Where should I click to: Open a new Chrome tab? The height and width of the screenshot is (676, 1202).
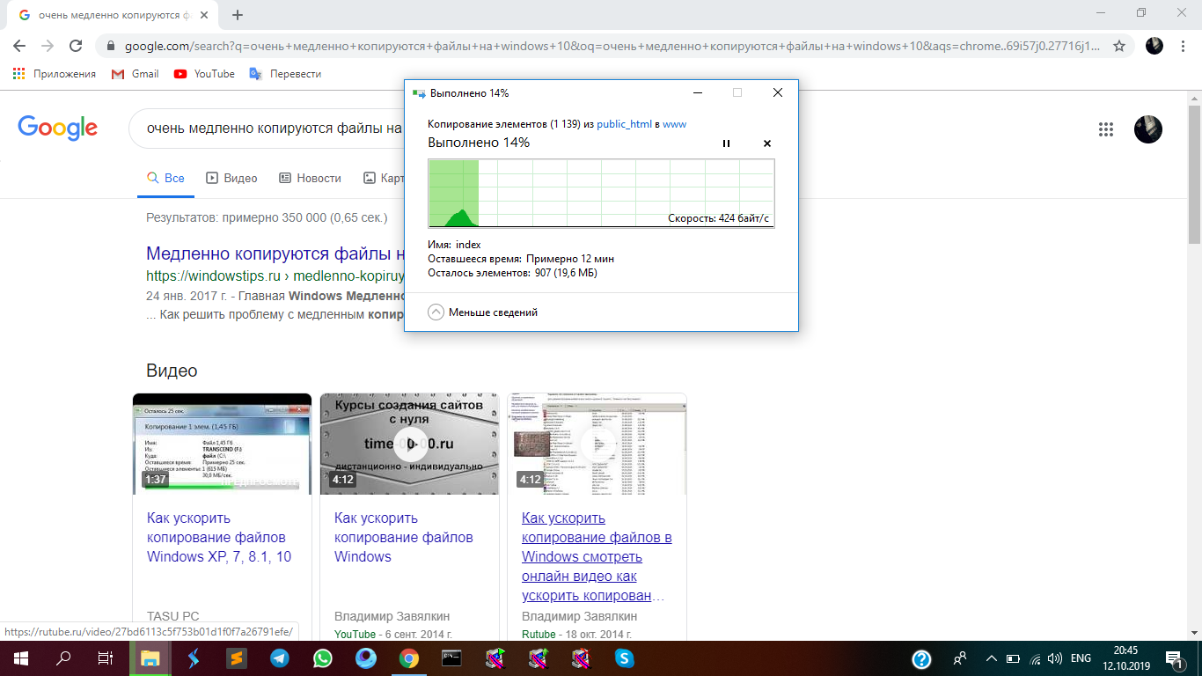pyautogui.click(x=238, y=15)
